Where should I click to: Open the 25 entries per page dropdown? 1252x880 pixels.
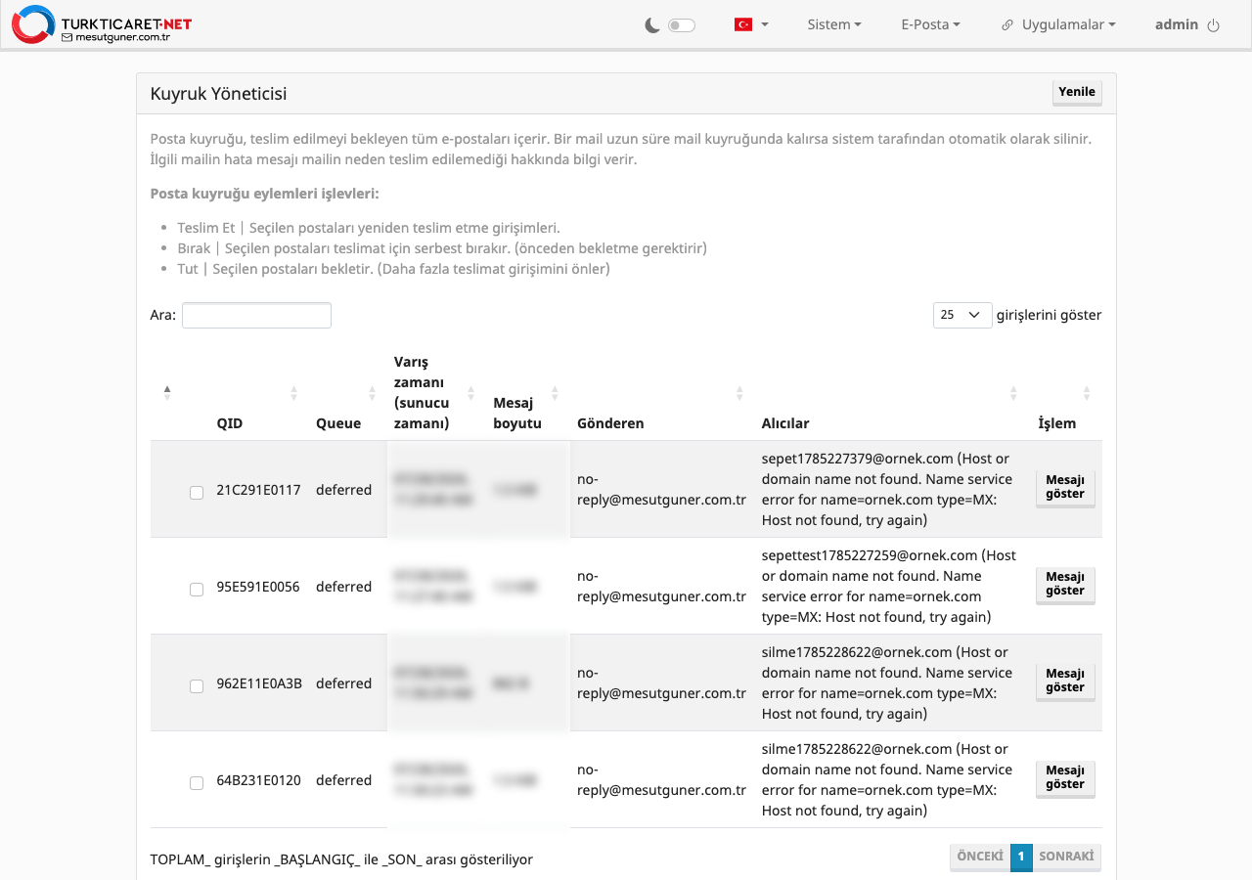tap(962, 315)
